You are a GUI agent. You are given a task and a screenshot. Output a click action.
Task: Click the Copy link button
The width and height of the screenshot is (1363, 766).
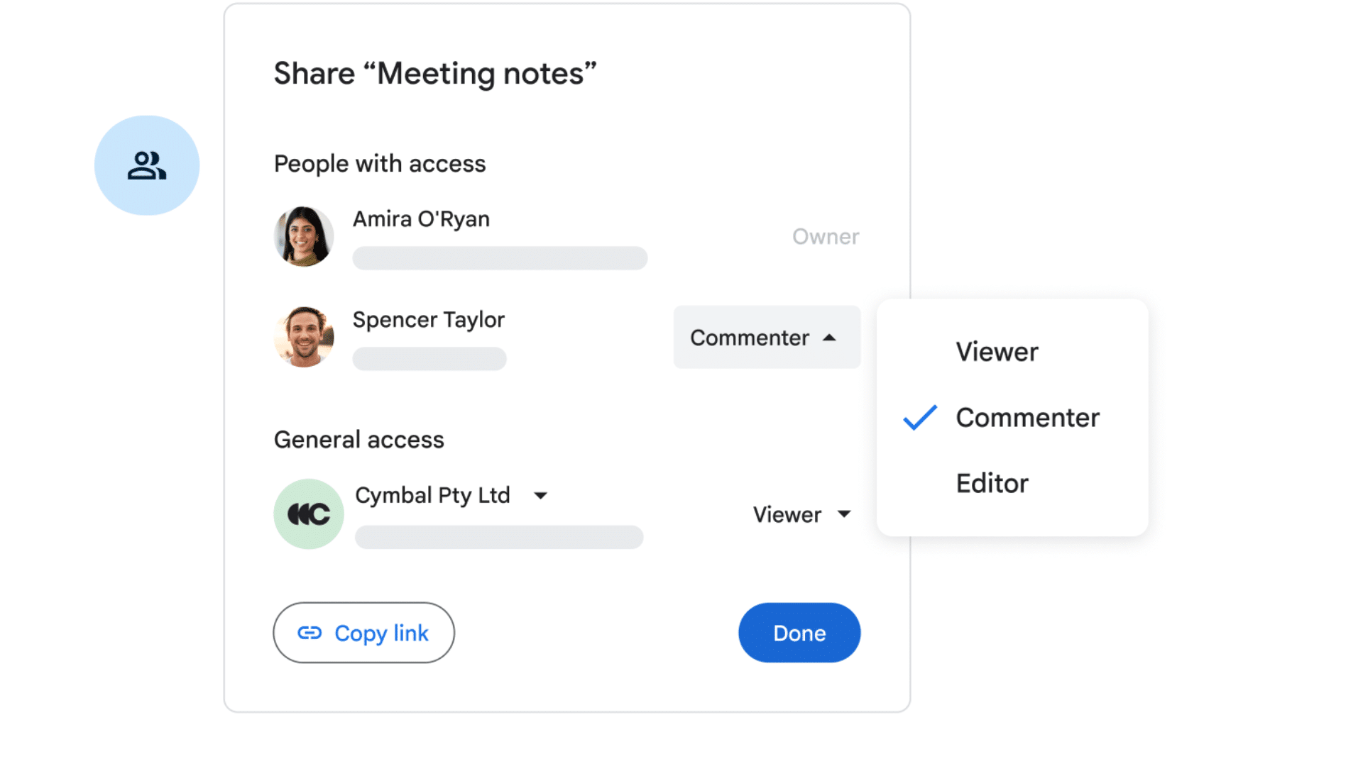coord(363,633)
